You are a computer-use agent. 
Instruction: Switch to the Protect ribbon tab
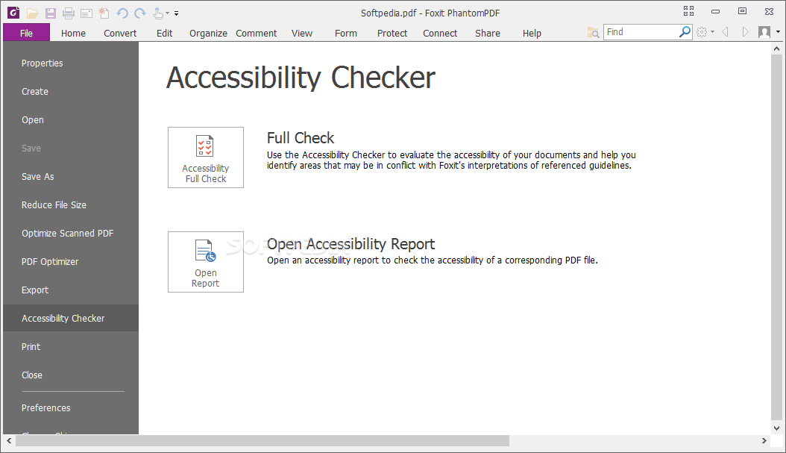click(x=392, y=33)
